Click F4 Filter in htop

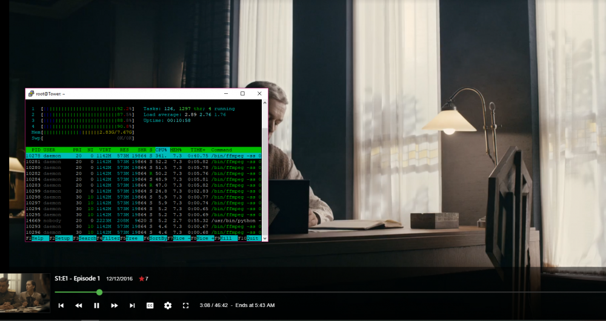[108, 239]
